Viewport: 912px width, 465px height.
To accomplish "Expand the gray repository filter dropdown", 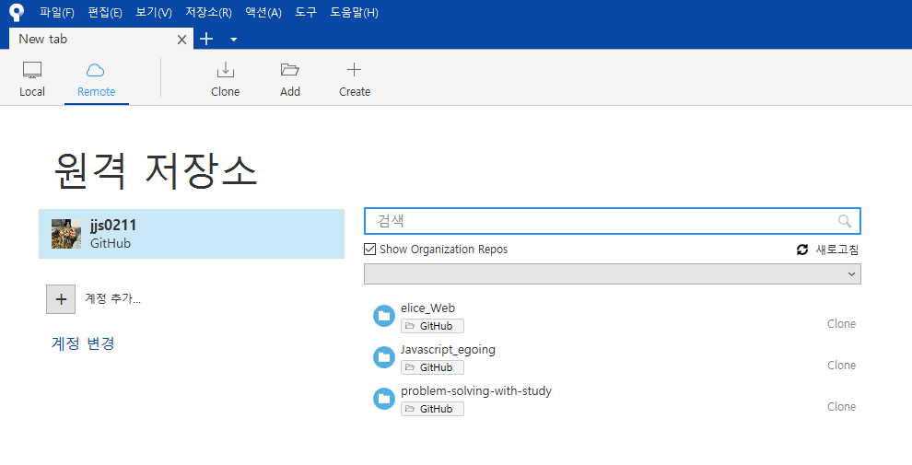I will (x=612, y=274).
